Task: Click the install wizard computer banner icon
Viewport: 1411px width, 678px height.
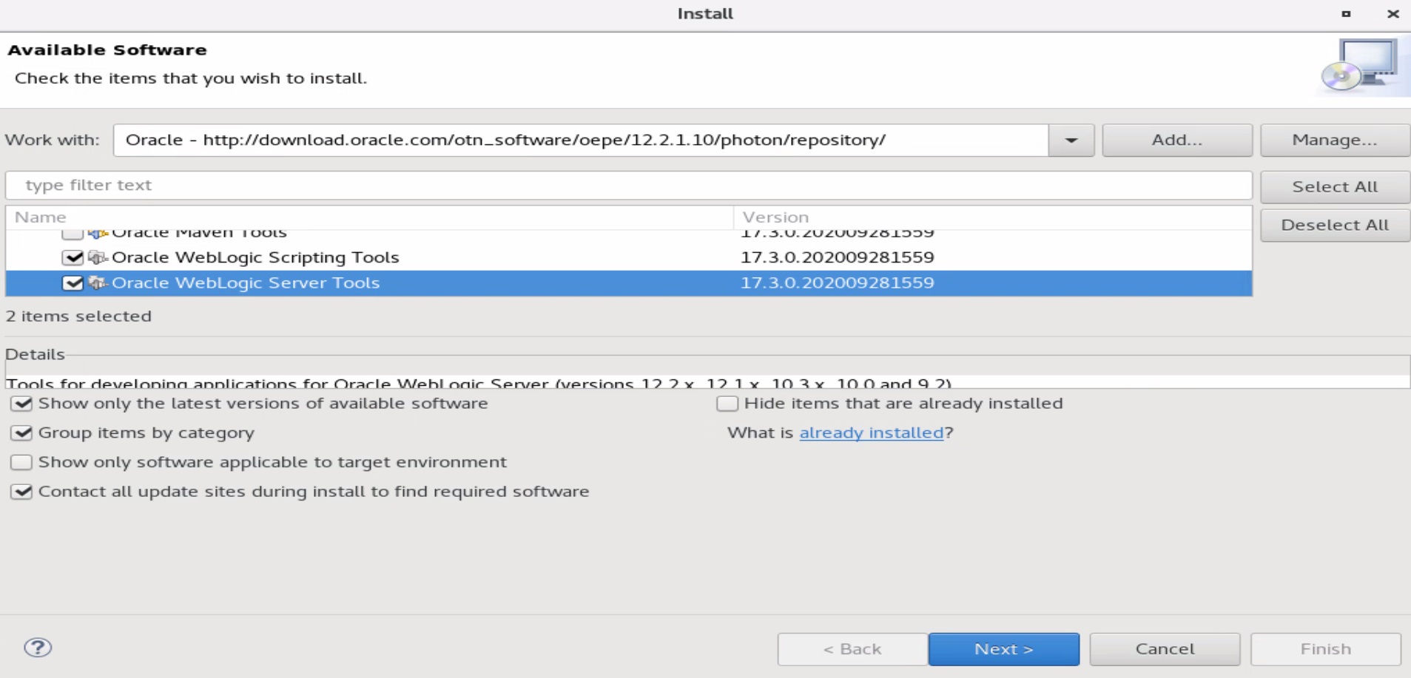Action: coord(1361,67)
